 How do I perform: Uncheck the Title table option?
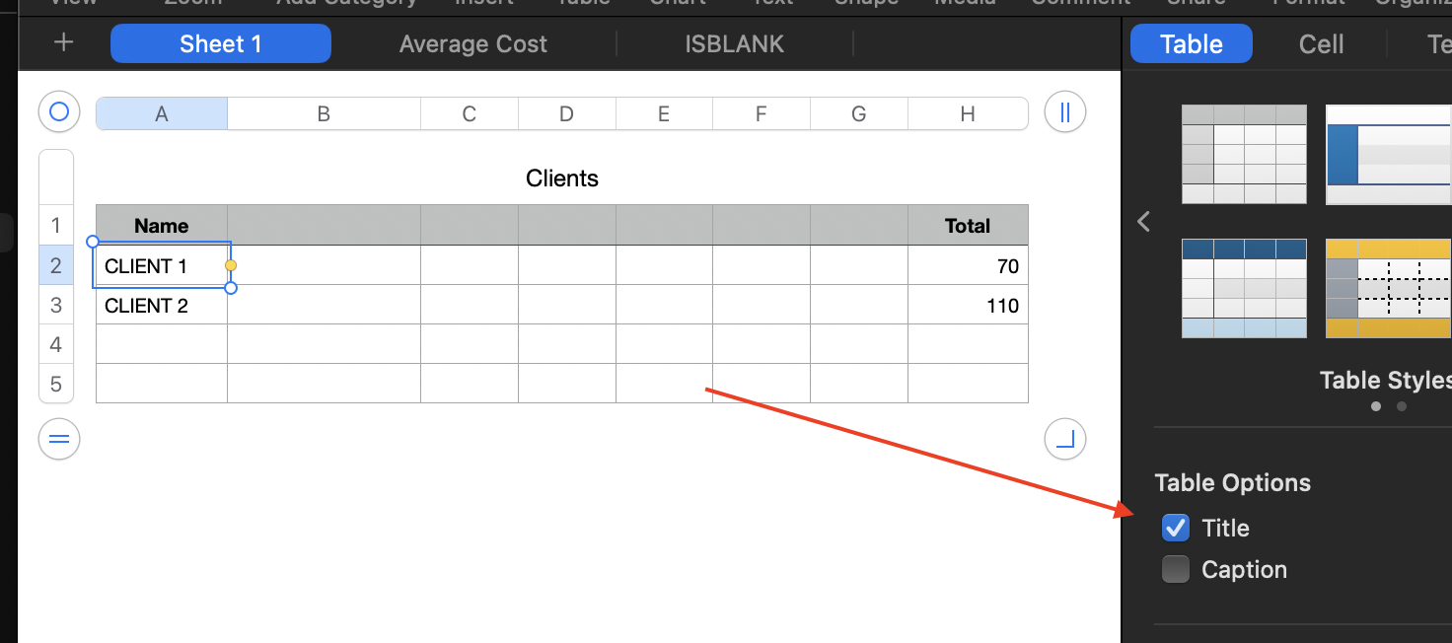pyautogui.click(x=1176, y=529)
